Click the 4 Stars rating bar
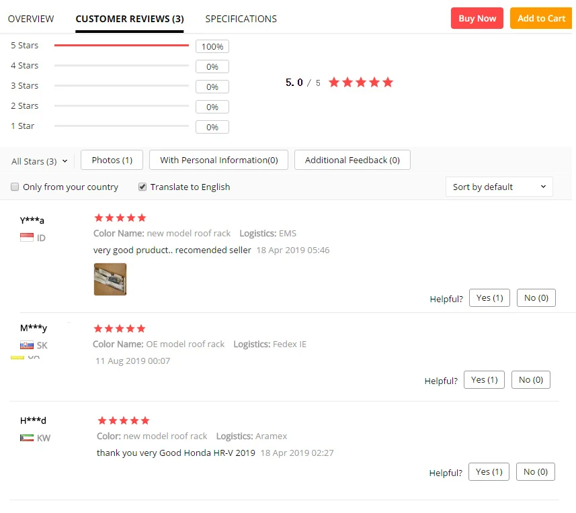The image size is (576, 513). pyautogui.click(x=122, y=66)
